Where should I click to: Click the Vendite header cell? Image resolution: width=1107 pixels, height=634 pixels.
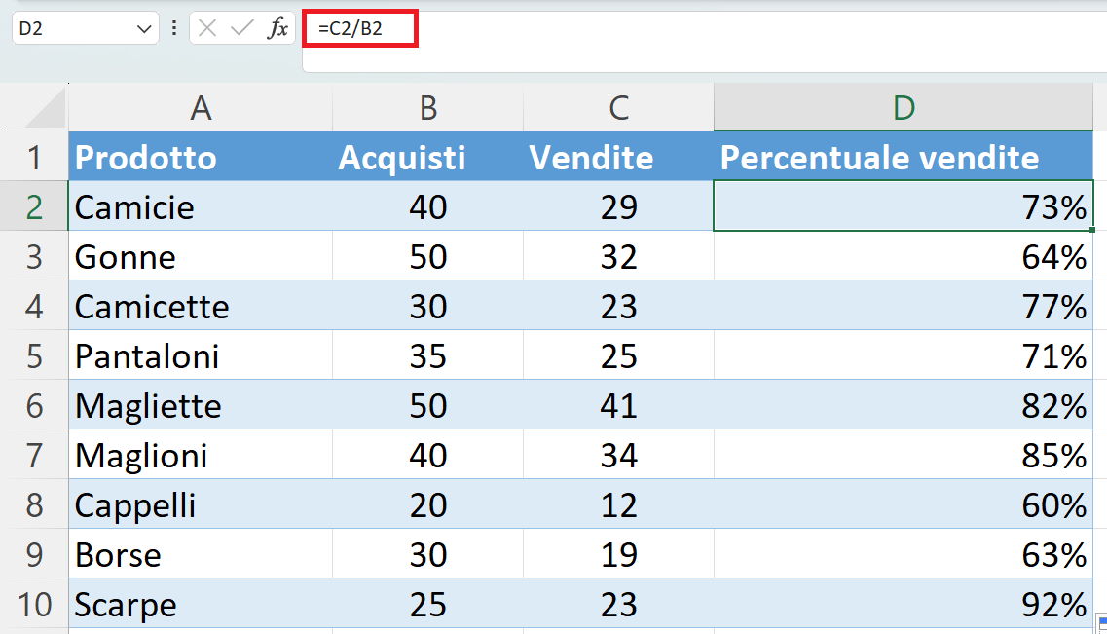pos(618,156)
